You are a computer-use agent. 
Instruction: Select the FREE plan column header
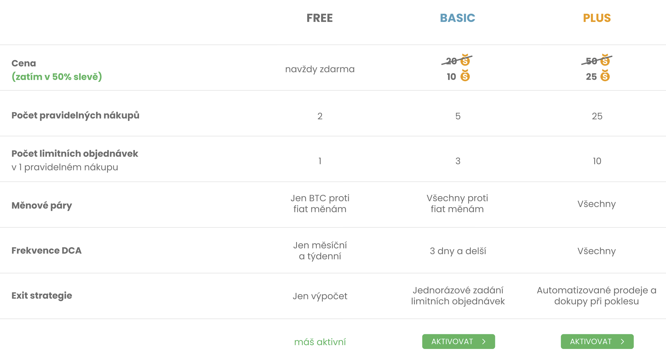pos(320,18)
